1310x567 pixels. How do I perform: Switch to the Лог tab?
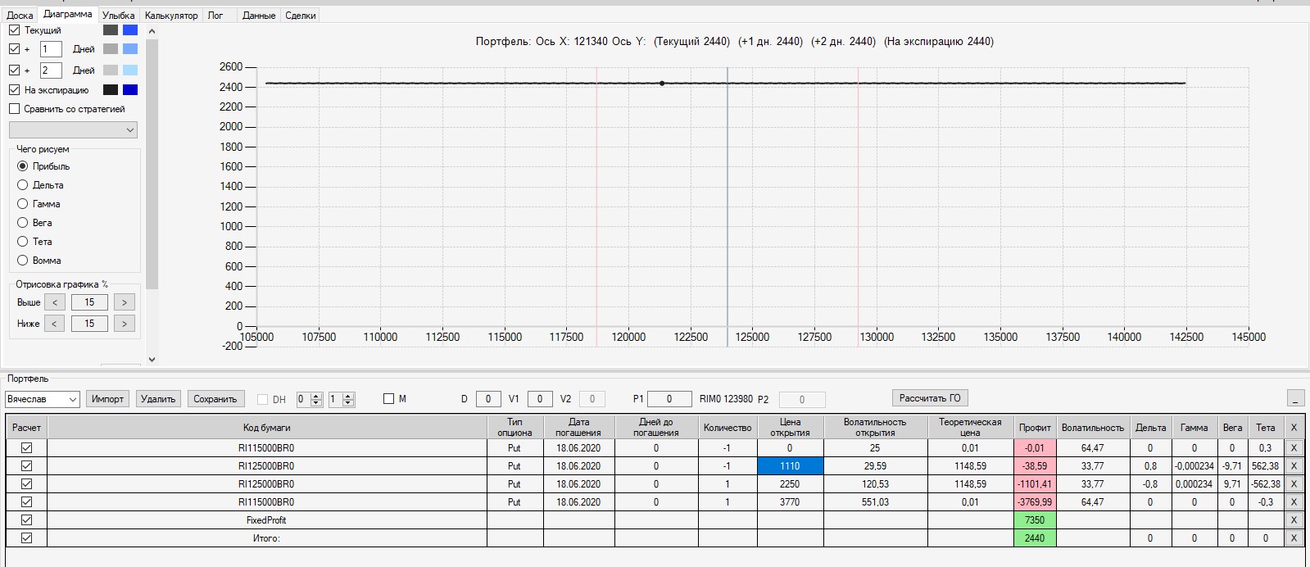[x=215, y=15]
